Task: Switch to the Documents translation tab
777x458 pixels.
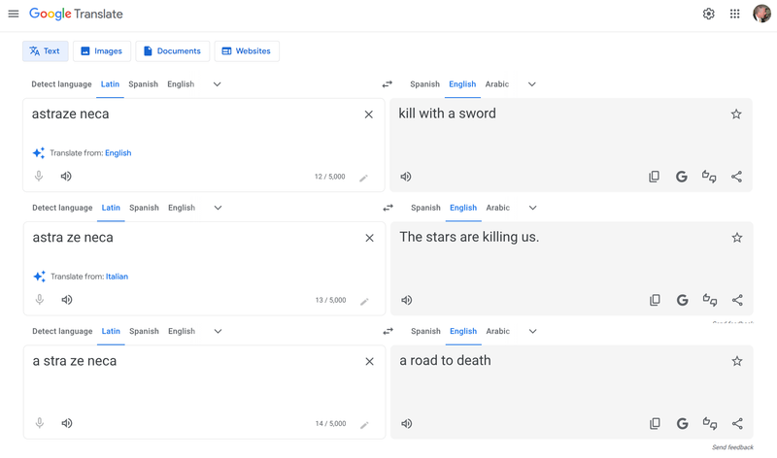Action: (172, 50)
